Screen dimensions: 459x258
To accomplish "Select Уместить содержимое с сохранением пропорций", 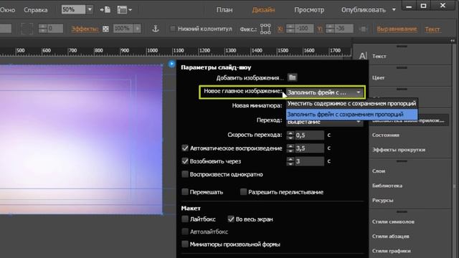I will 351,103.
